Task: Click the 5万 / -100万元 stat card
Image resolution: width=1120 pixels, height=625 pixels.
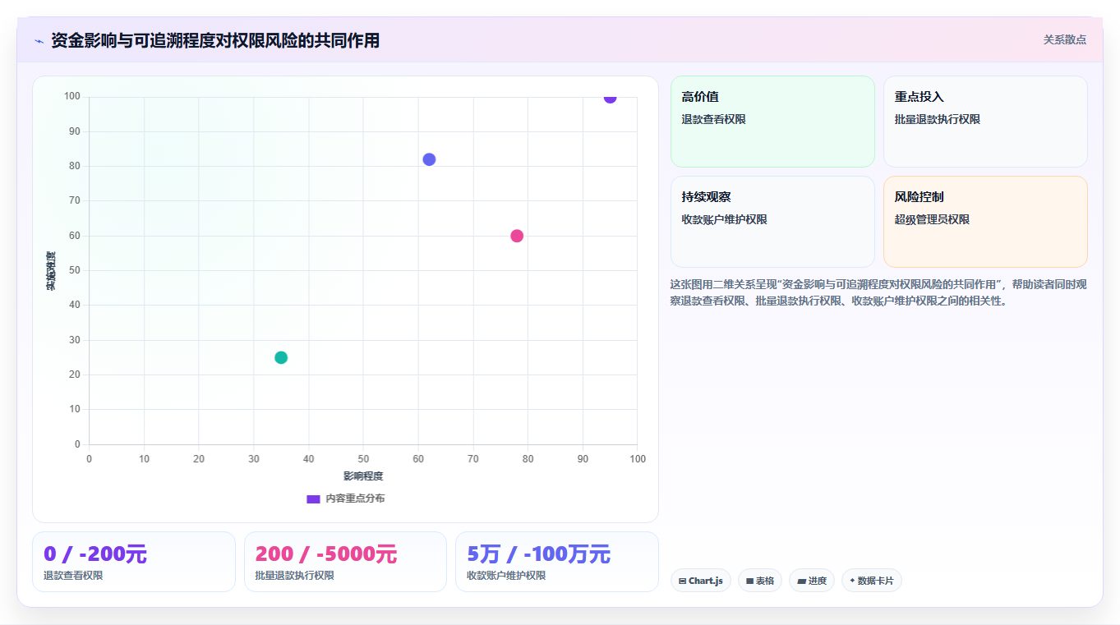Action: click(557, 562)
